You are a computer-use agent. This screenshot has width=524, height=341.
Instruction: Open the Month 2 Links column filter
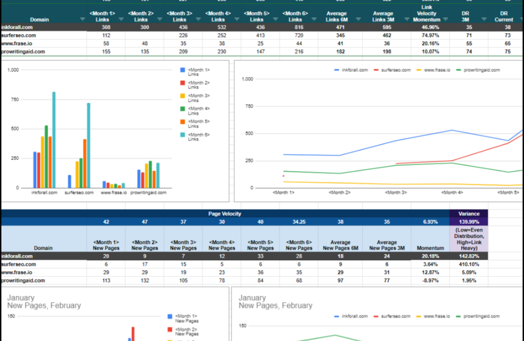pos(160,19)
